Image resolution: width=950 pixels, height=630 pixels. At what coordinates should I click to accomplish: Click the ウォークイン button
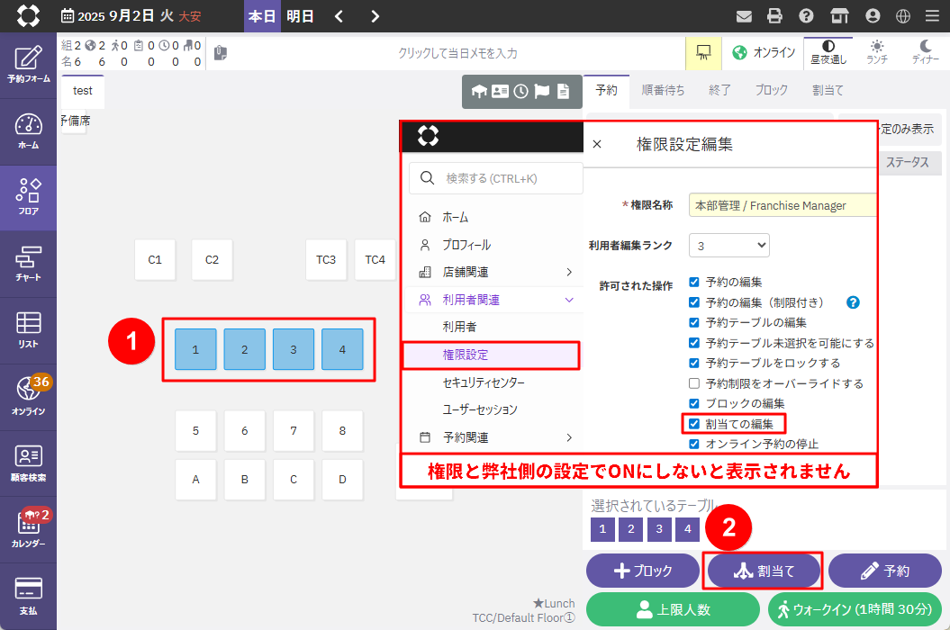tap(855, 609)
